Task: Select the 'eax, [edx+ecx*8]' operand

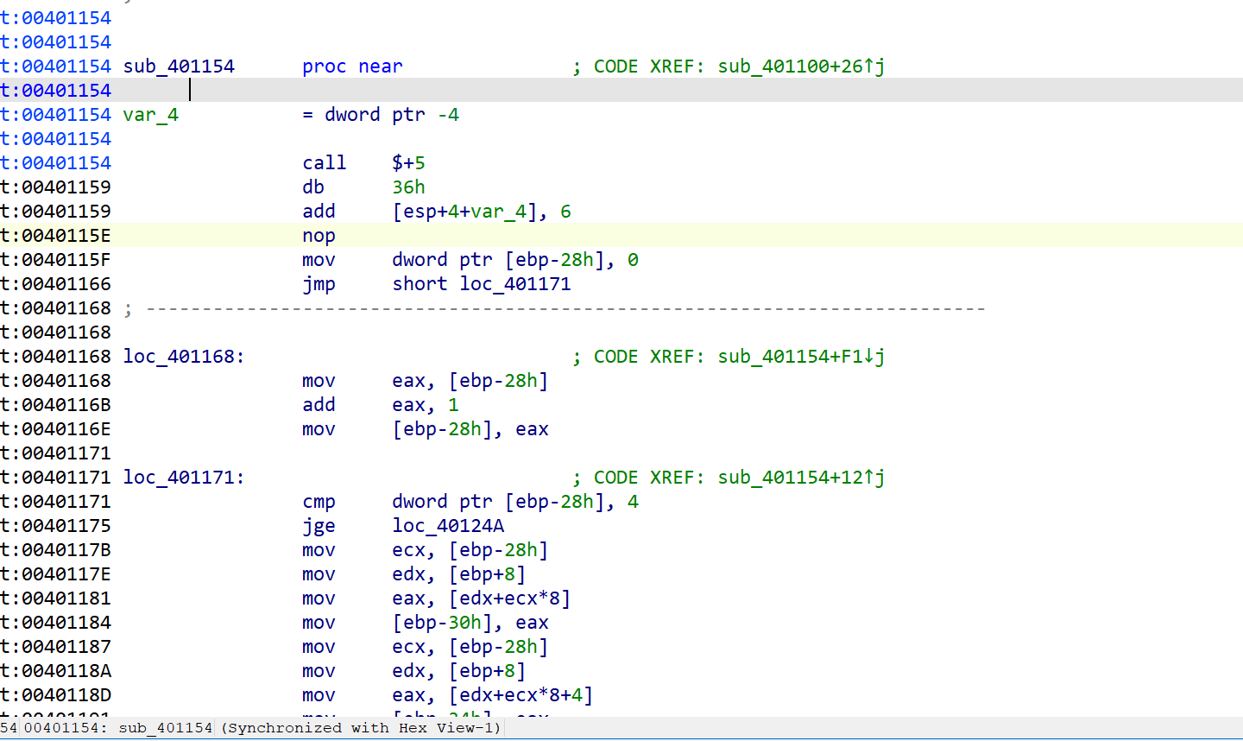Action: [482, 598]
